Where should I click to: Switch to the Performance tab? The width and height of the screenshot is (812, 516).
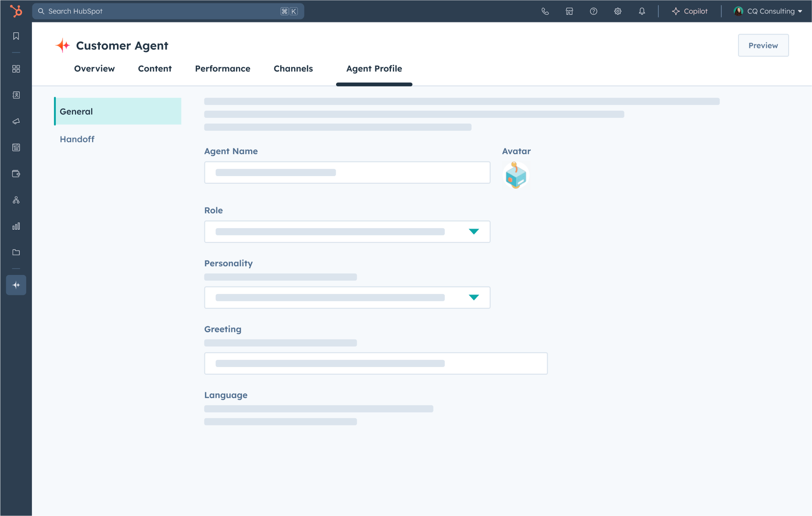coord(222,69)
